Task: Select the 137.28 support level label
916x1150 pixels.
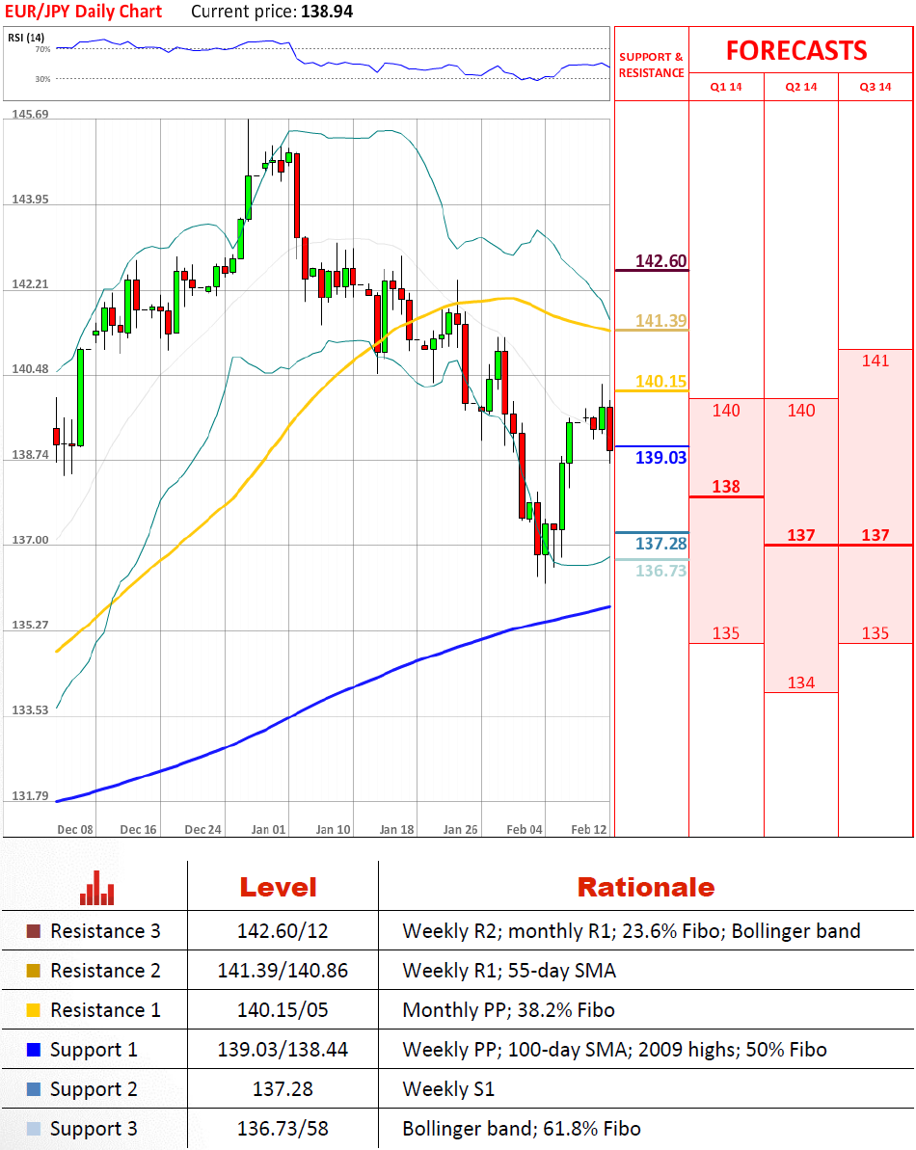Action: pyautogui.click(x=660, y=544)
